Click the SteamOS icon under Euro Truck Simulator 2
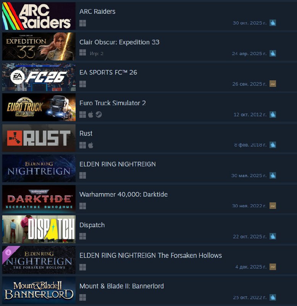The width and height of the screenshot is (297, 306). (98, 114)
